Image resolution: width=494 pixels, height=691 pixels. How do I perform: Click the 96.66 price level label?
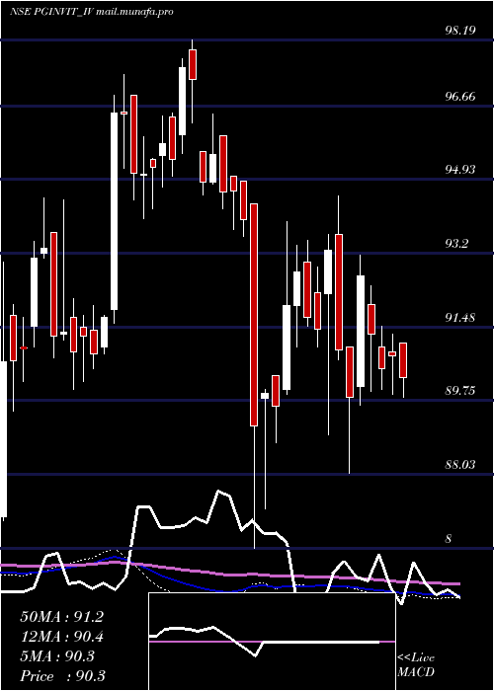point(460,97)
